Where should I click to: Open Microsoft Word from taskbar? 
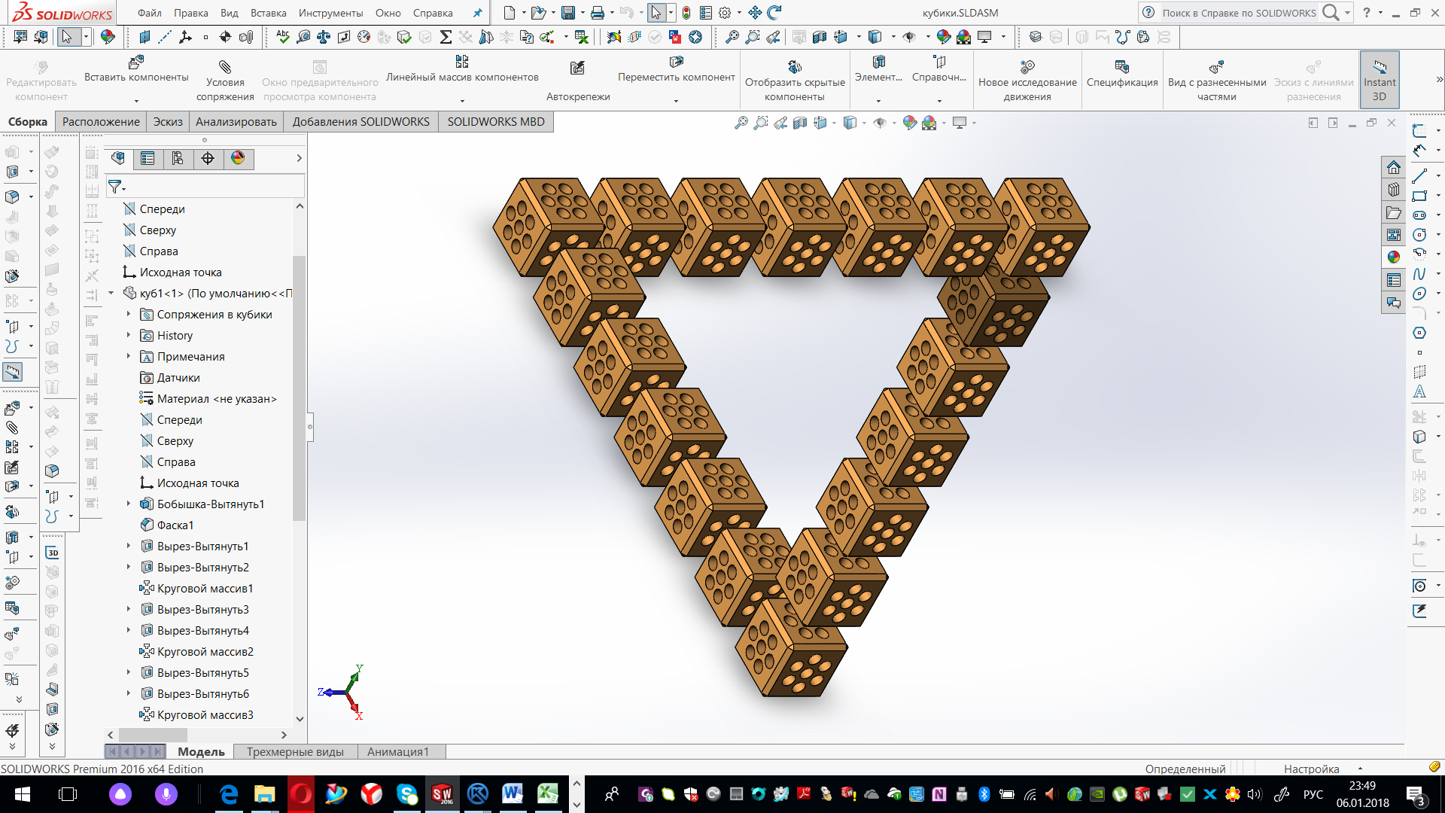[x=513, y=794]
